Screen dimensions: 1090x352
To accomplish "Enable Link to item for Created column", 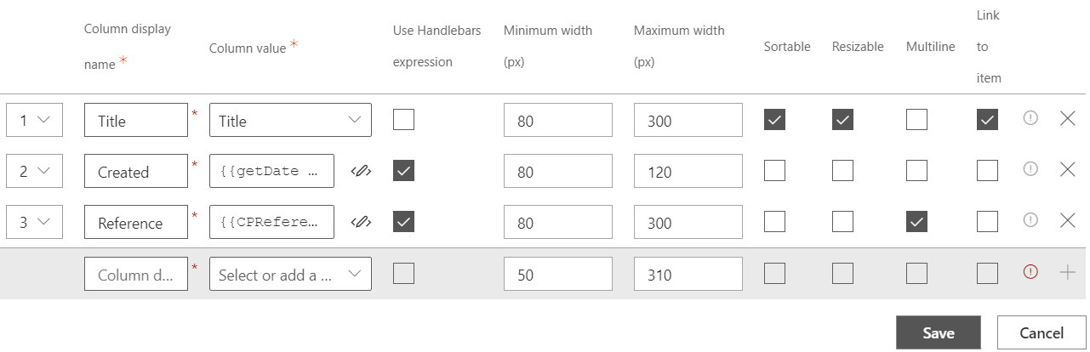I will pos(987,171).
